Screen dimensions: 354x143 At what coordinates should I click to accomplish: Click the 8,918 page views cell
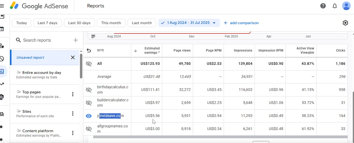[x=186, y=129]
